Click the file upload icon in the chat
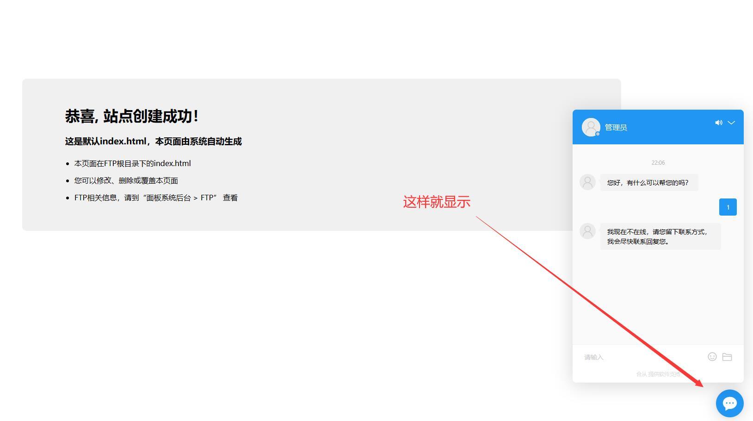This screenshot has height=421, width=753. (727, 357)
